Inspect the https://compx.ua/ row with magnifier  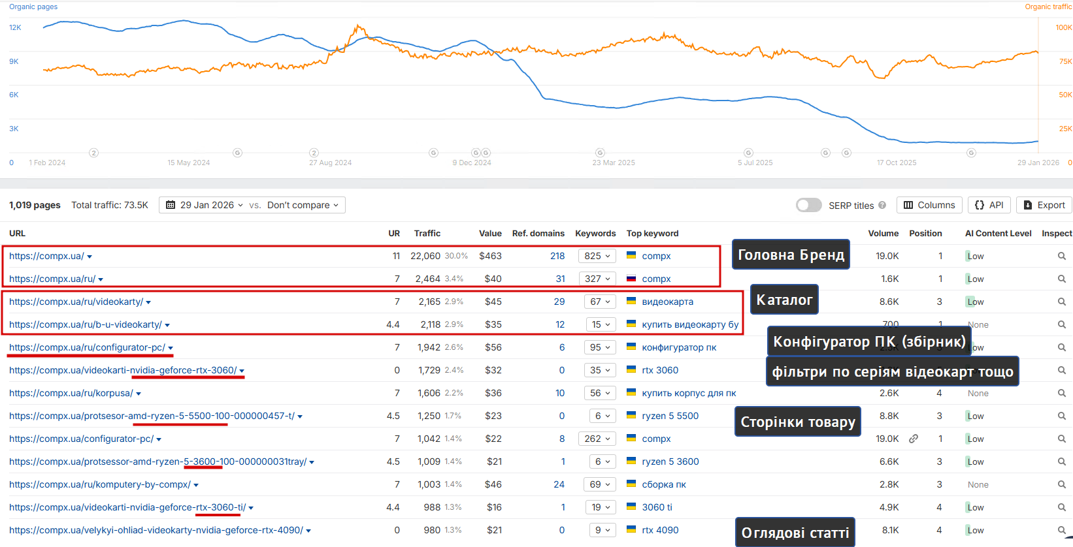(1062, 257)
